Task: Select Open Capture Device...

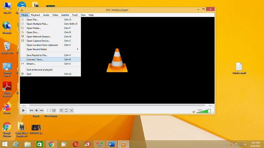Action: click(x=50, y=41)
